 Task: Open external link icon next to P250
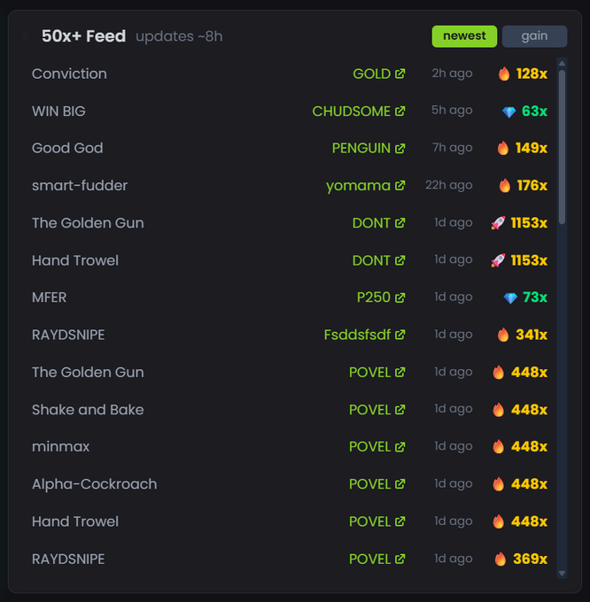coord(400,297)
